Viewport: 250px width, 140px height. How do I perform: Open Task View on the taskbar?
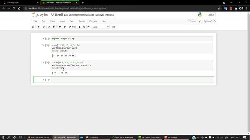[20, 137]
